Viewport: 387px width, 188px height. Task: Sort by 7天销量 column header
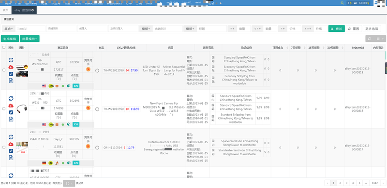(x=298, y=48)
